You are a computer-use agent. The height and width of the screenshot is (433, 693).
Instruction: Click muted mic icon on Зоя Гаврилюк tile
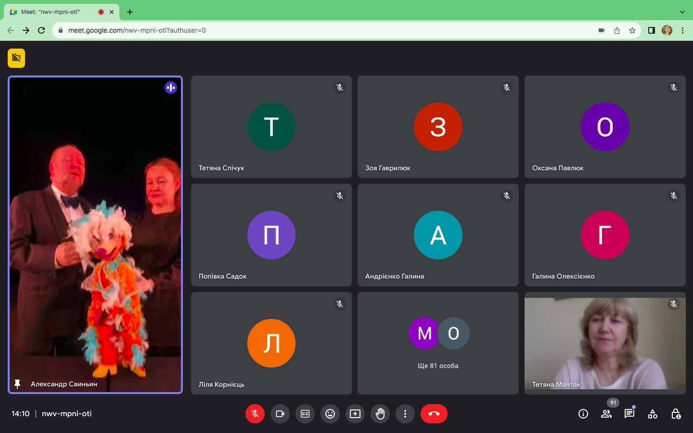[x=507, y=88]
